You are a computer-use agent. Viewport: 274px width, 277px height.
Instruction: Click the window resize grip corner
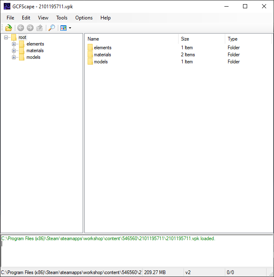(271, 274)
